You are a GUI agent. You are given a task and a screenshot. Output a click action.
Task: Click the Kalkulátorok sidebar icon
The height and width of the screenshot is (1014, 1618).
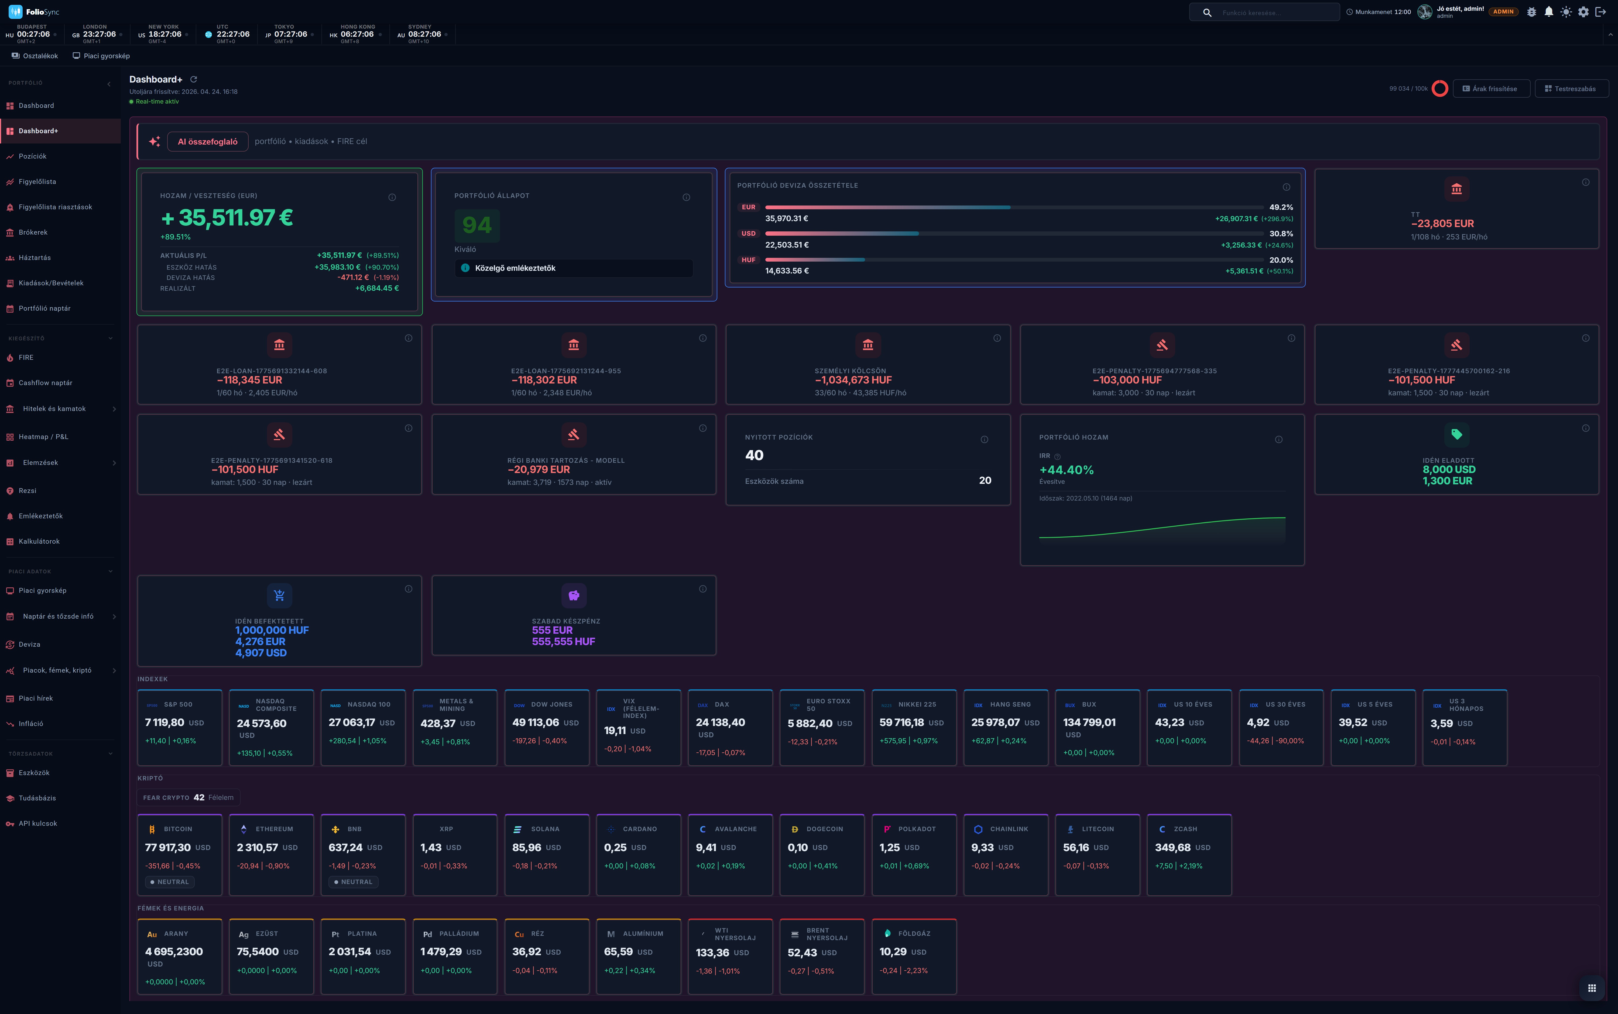click(x=10, y=542)
